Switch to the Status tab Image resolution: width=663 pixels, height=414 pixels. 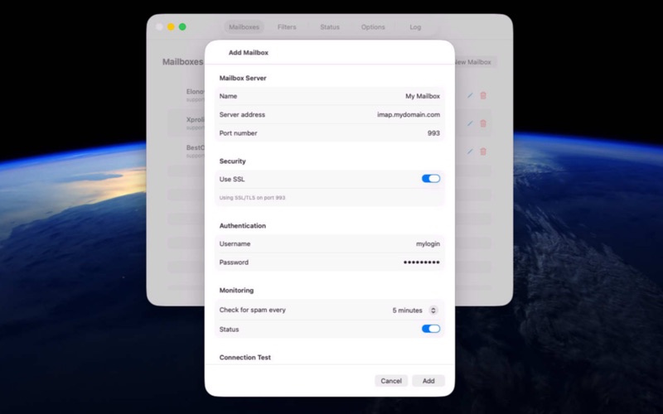pos(330,27)
